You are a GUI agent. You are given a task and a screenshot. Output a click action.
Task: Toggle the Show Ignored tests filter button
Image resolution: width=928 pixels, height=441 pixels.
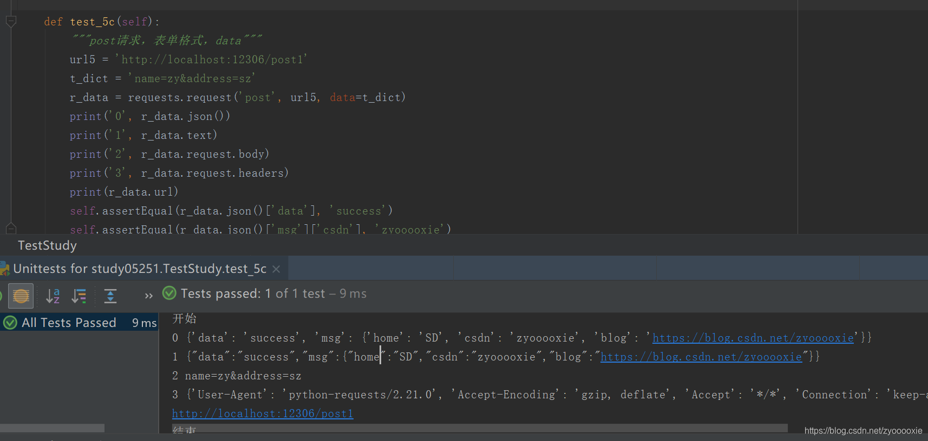pos(21,296)
